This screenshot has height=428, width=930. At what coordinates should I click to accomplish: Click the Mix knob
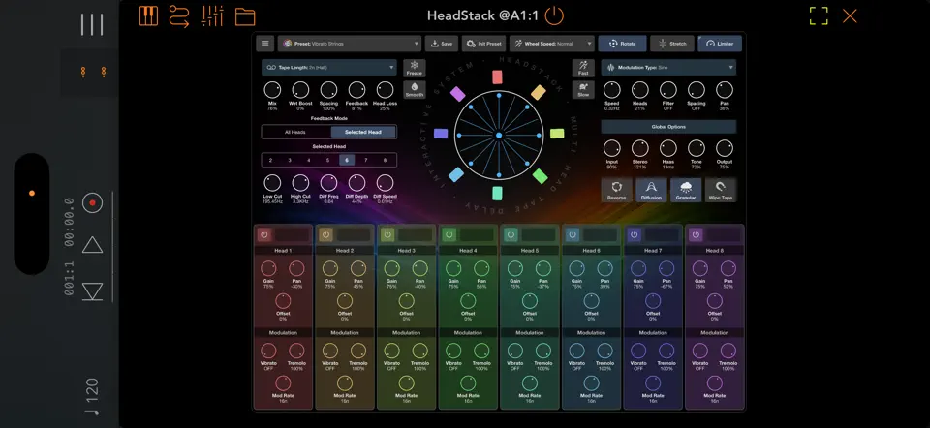pyautogui.click(x=272, y=90)
